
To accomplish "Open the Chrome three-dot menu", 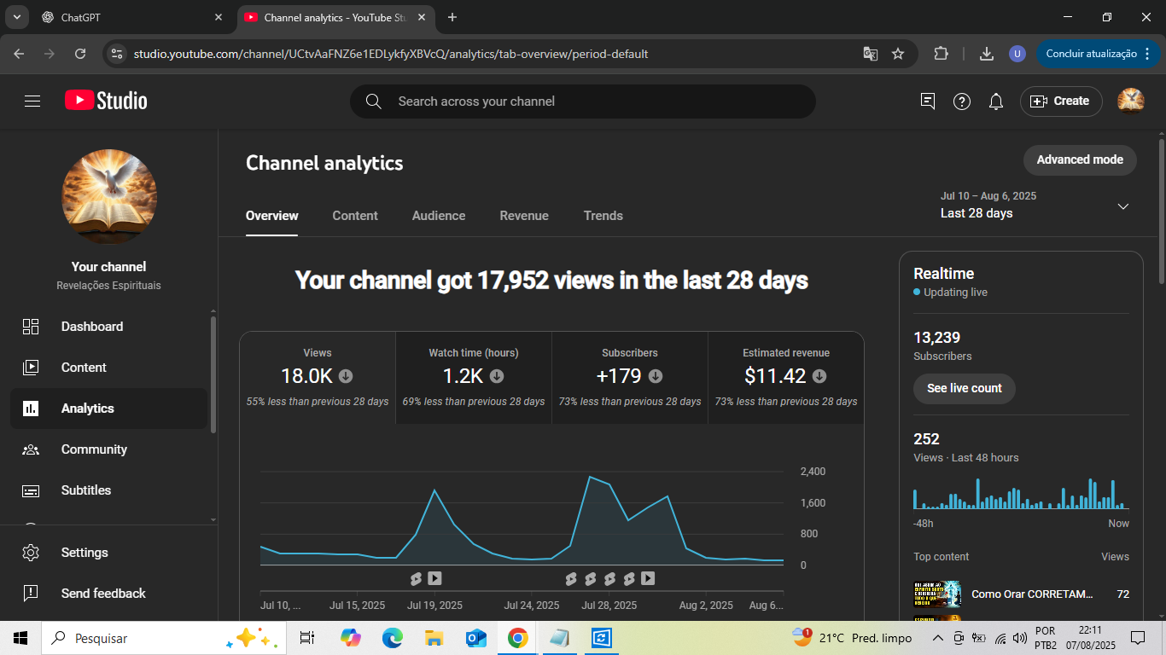I will tap(1147, 54).
